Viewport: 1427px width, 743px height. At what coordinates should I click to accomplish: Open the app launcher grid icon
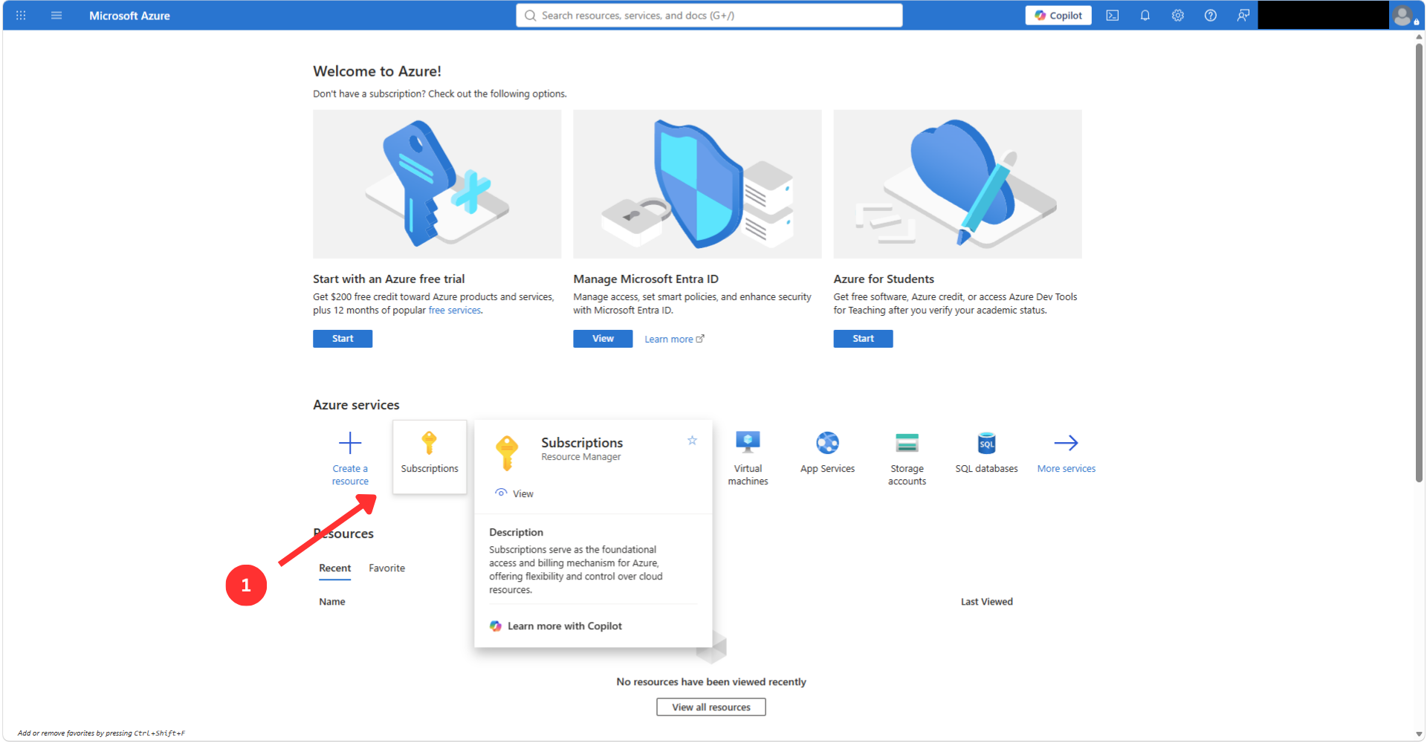click(21, 16)
